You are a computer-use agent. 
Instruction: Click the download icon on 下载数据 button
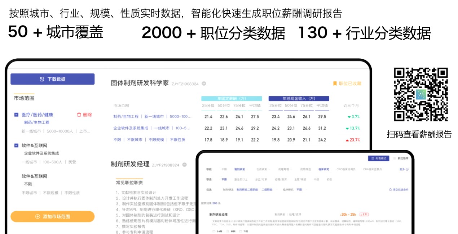(x=43, y=79)
